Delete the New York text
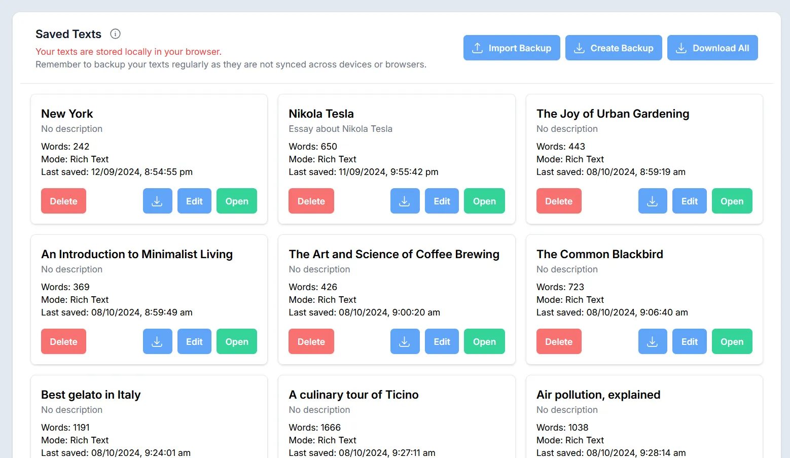The width and height of the screenshot is (790, 458). point(63,201)
